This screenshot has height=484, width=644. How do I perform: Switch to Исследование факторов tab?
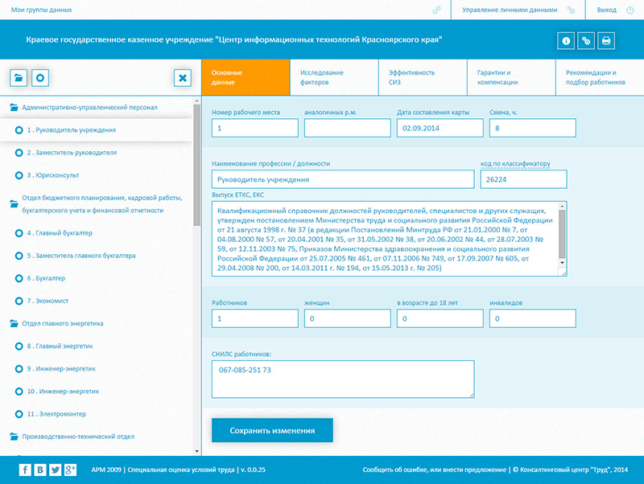click(334, 77)
